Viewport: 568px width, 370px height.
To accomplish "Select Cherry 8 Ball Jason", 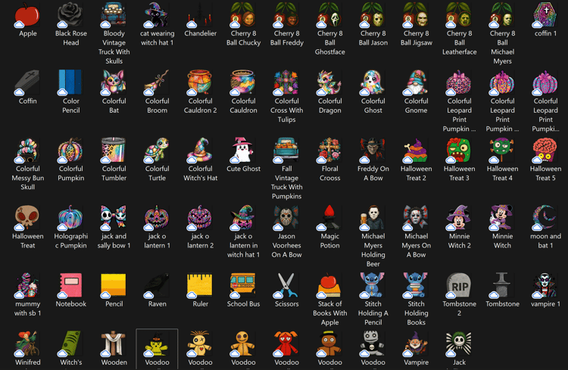I will 373,15.
